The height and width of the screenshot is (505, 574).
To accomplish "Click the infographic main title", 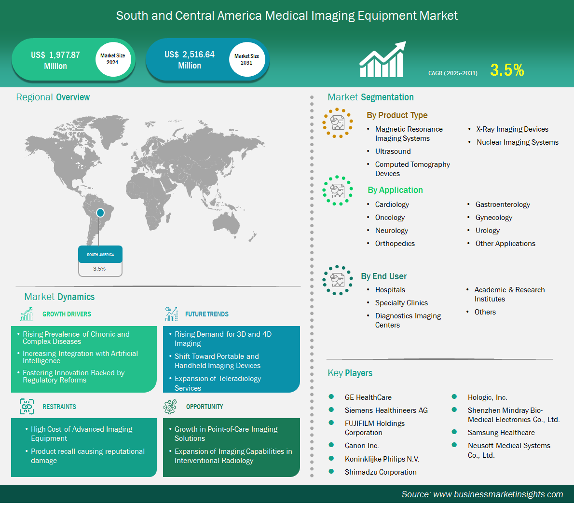I will coord(287,16).
